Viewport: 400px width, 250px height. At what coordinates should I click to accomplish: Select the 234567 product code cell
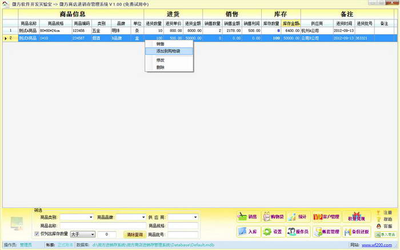click(x=82, y=38)
